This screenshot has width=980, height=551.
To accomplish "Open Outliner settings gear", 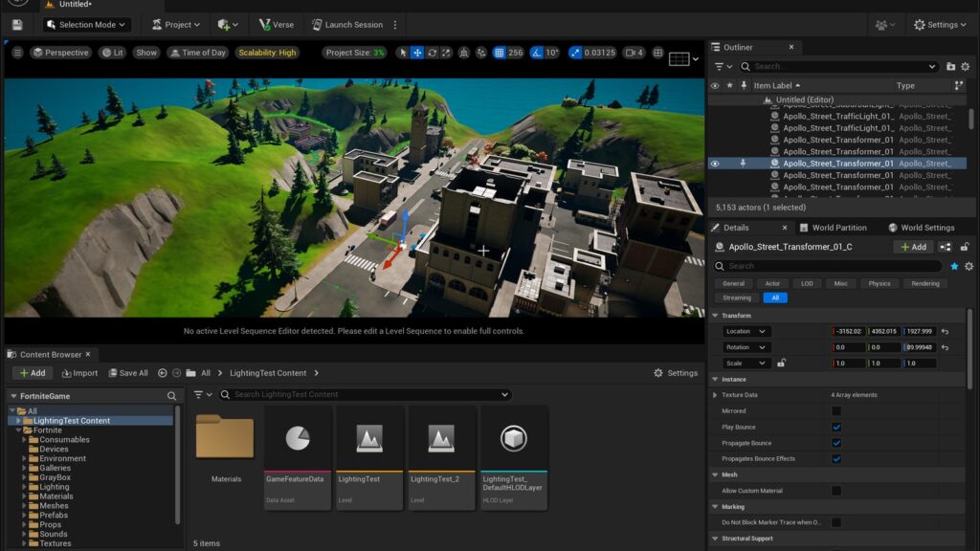I will 966,66.
